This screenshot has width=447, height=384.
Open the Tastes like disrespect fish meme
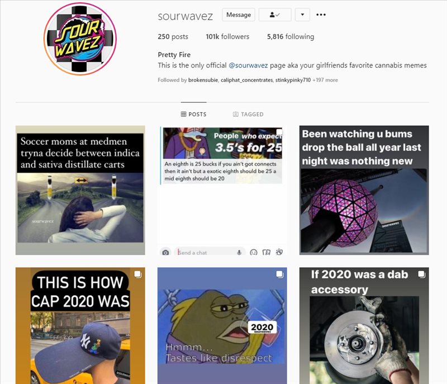(222, 325)
